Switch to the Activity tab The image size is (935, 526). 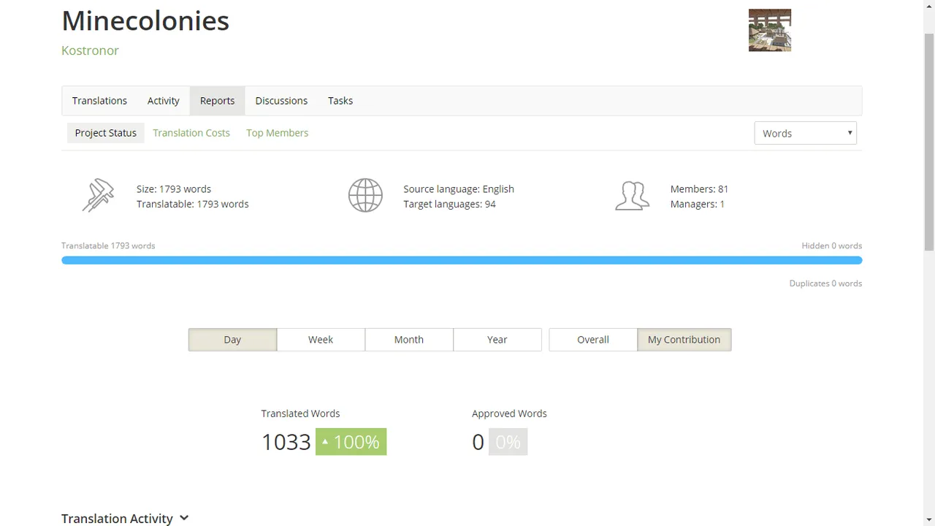click(164, 101)
